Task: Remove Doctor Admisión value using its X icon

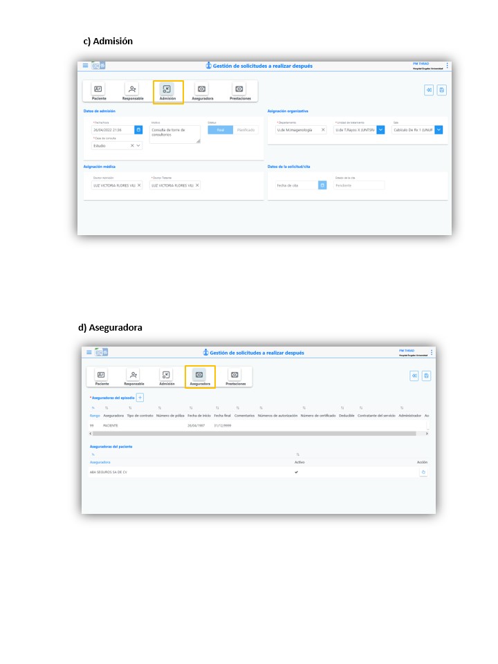Action: (x=139, y=185)
